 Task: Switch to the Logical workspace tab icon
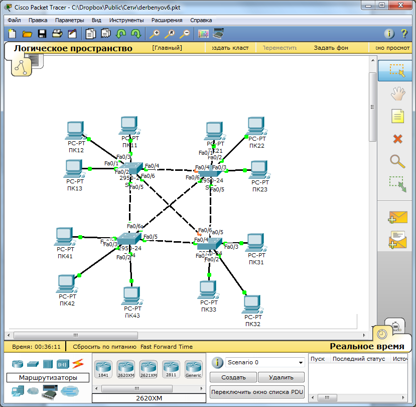coord(21,66)
